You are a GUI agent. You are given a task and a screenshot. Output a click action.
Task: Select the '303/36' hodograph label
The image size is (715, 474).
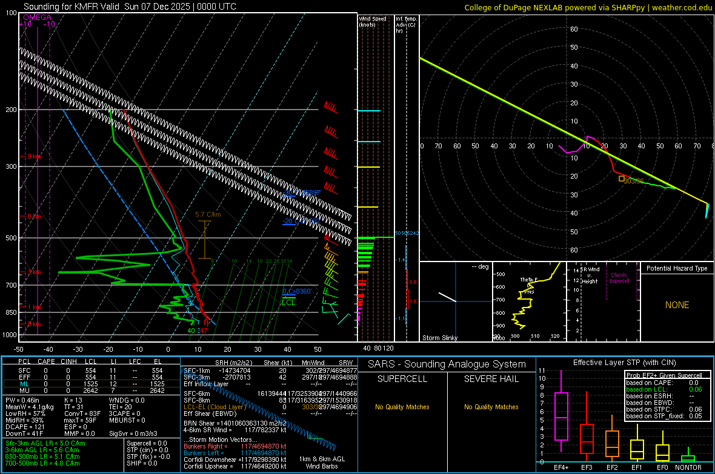pos(634,181)
